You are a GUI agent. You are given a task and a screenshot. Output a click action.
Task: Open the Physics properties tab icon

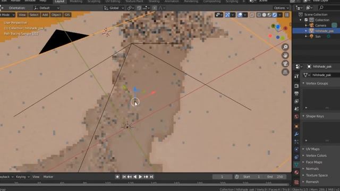[296, 149]
